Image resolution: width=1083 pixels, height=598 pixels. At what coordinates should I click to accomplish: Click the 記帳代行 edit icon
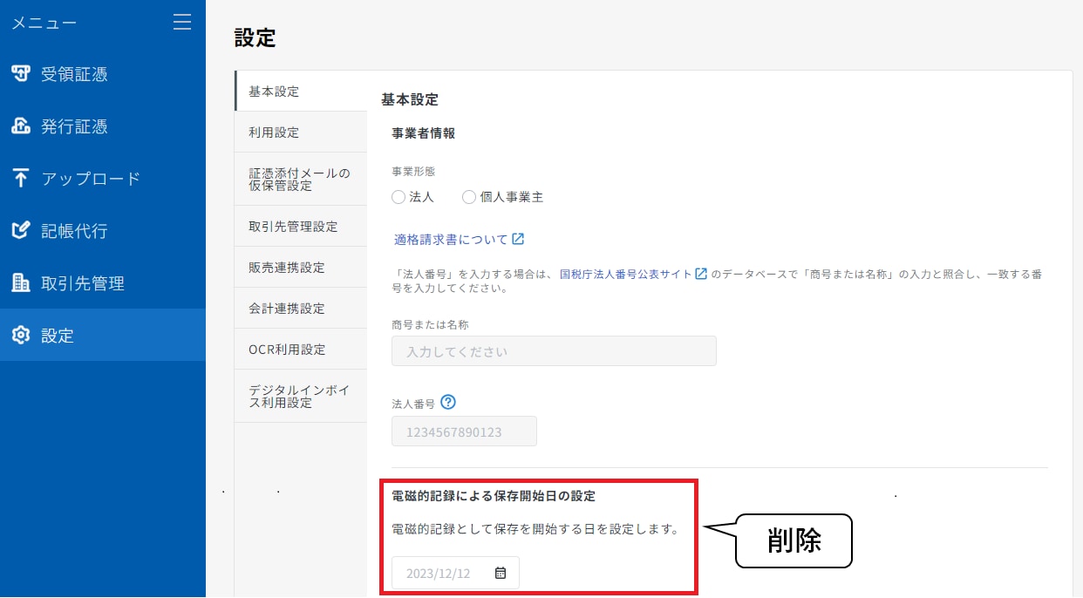tap(21, 231)
